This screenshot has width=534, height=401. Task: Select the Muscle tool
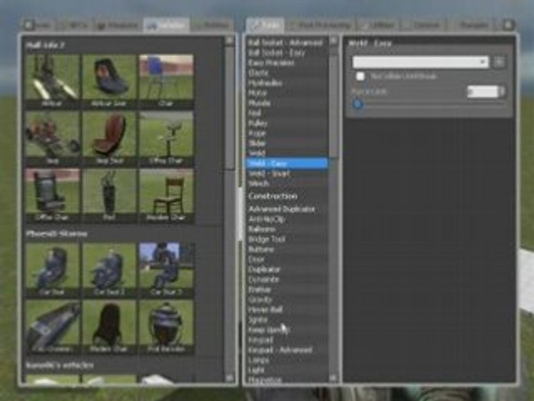point(287,103)
